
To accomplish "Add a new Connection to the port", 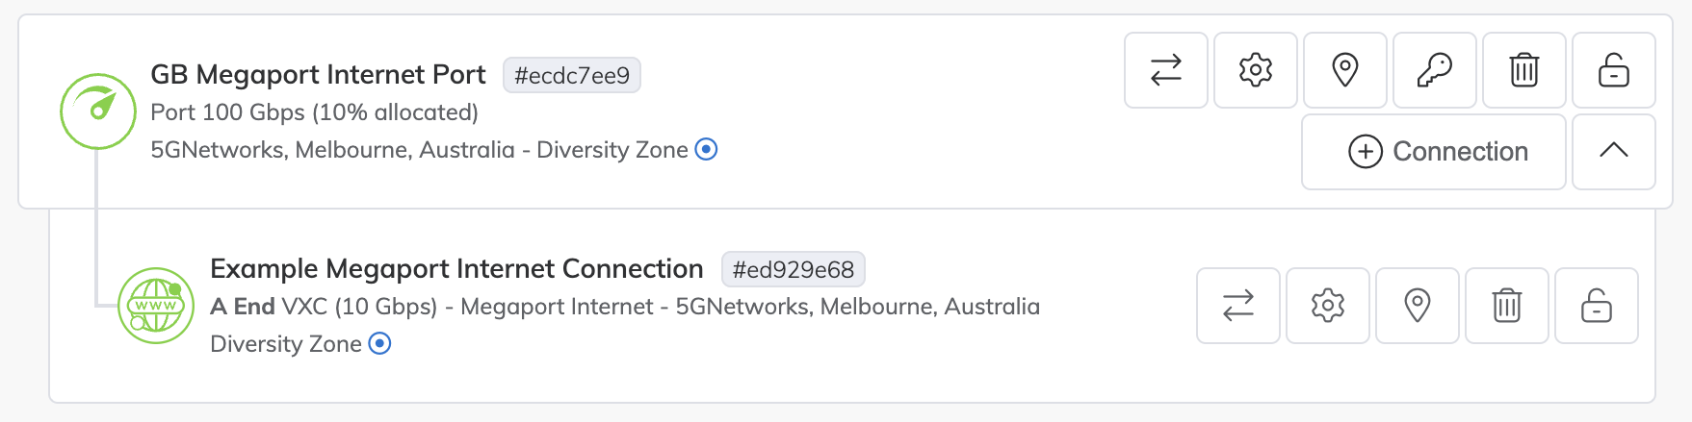I will point(1433,152).
